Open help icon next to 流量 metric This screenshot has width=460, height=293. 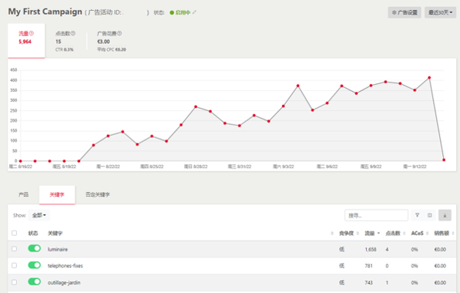point(32,33)
